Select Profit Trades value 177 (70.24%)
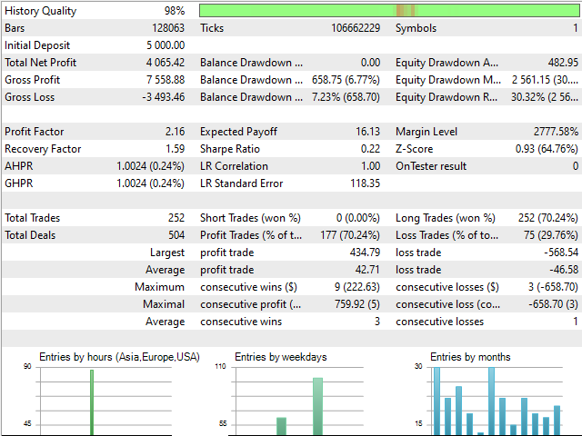This screenshot has width=582, height=436. pyautogui.click(x=350, y=235)
